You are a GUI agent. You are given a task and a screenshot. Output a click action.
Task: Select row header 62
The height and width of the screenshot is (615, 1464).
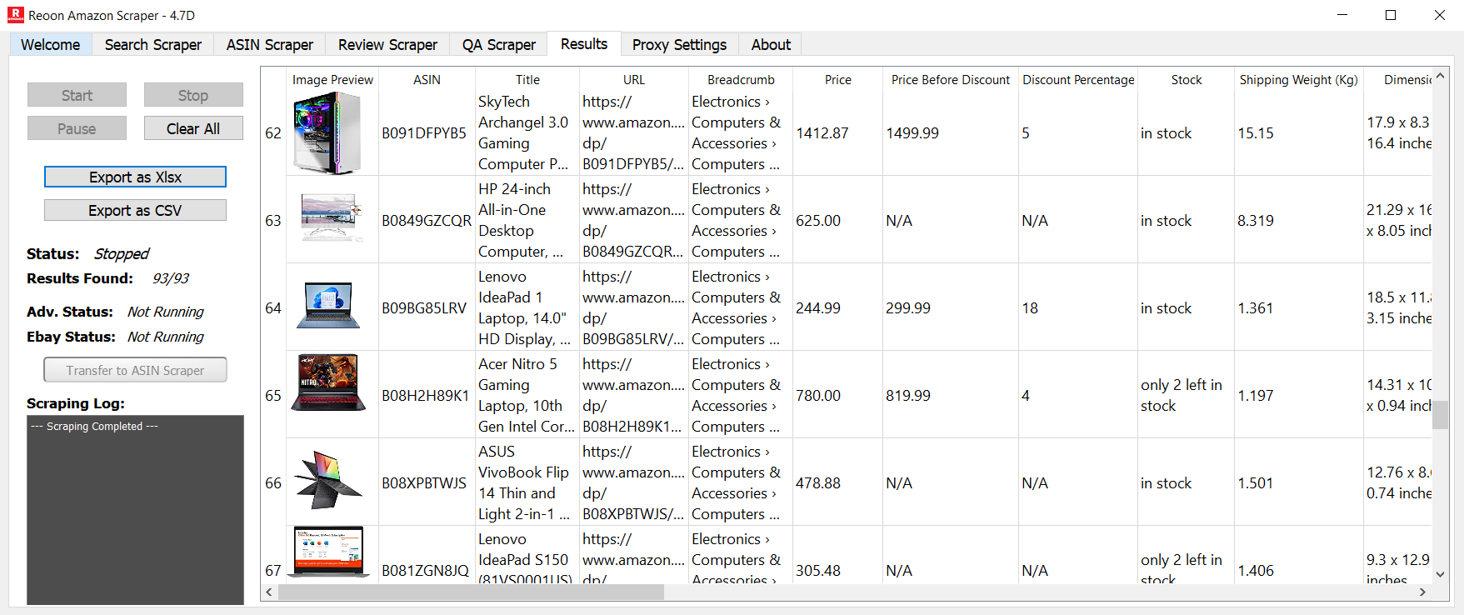coord(273,133)
